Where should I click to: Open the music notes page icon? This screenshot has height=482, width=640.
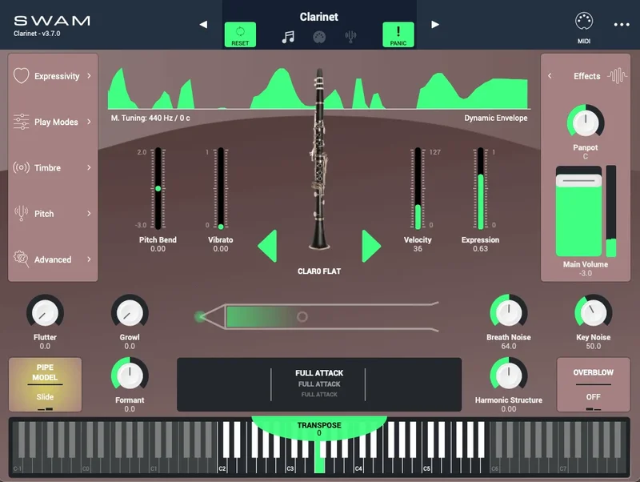288,37
